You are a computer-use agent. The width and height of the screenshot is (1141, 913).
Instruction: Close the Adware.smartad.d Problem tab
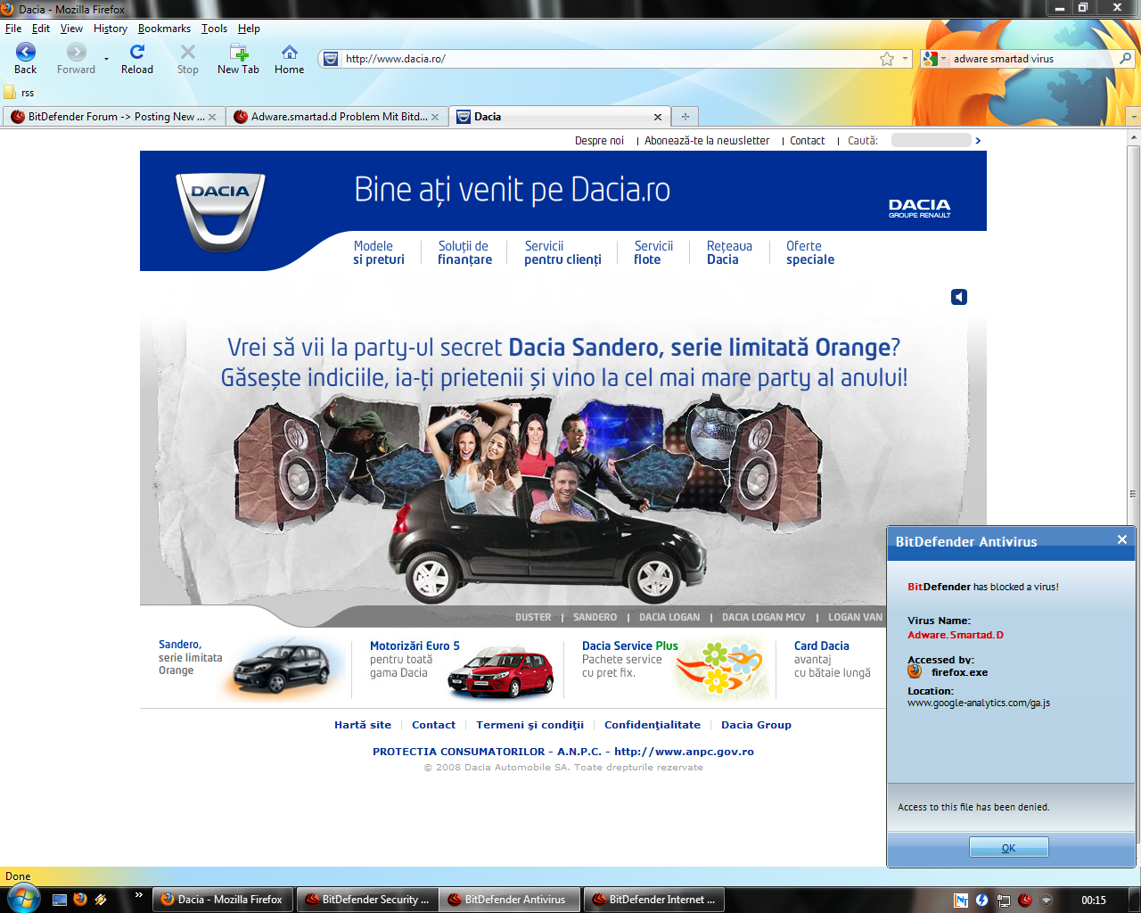pyautogui.click(x=435, y=117)
